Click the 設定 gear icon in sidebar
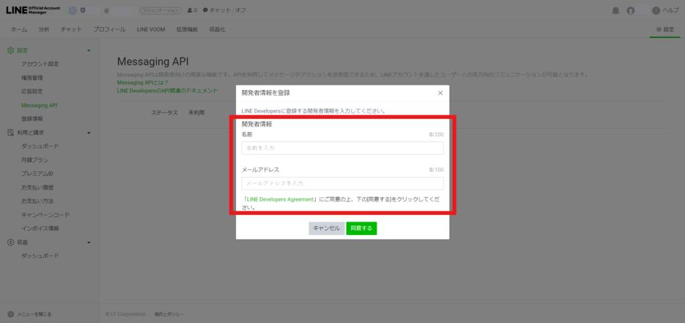The image size is (685, 323). click(11, 50)
